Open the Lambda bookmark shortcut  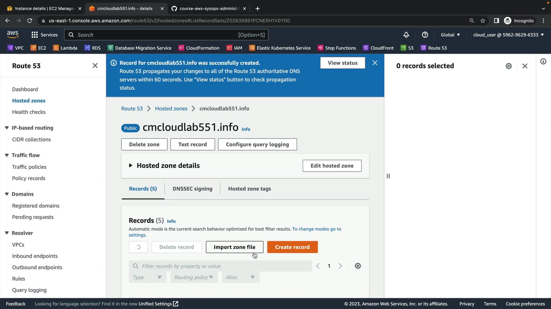tap(65, 48)
